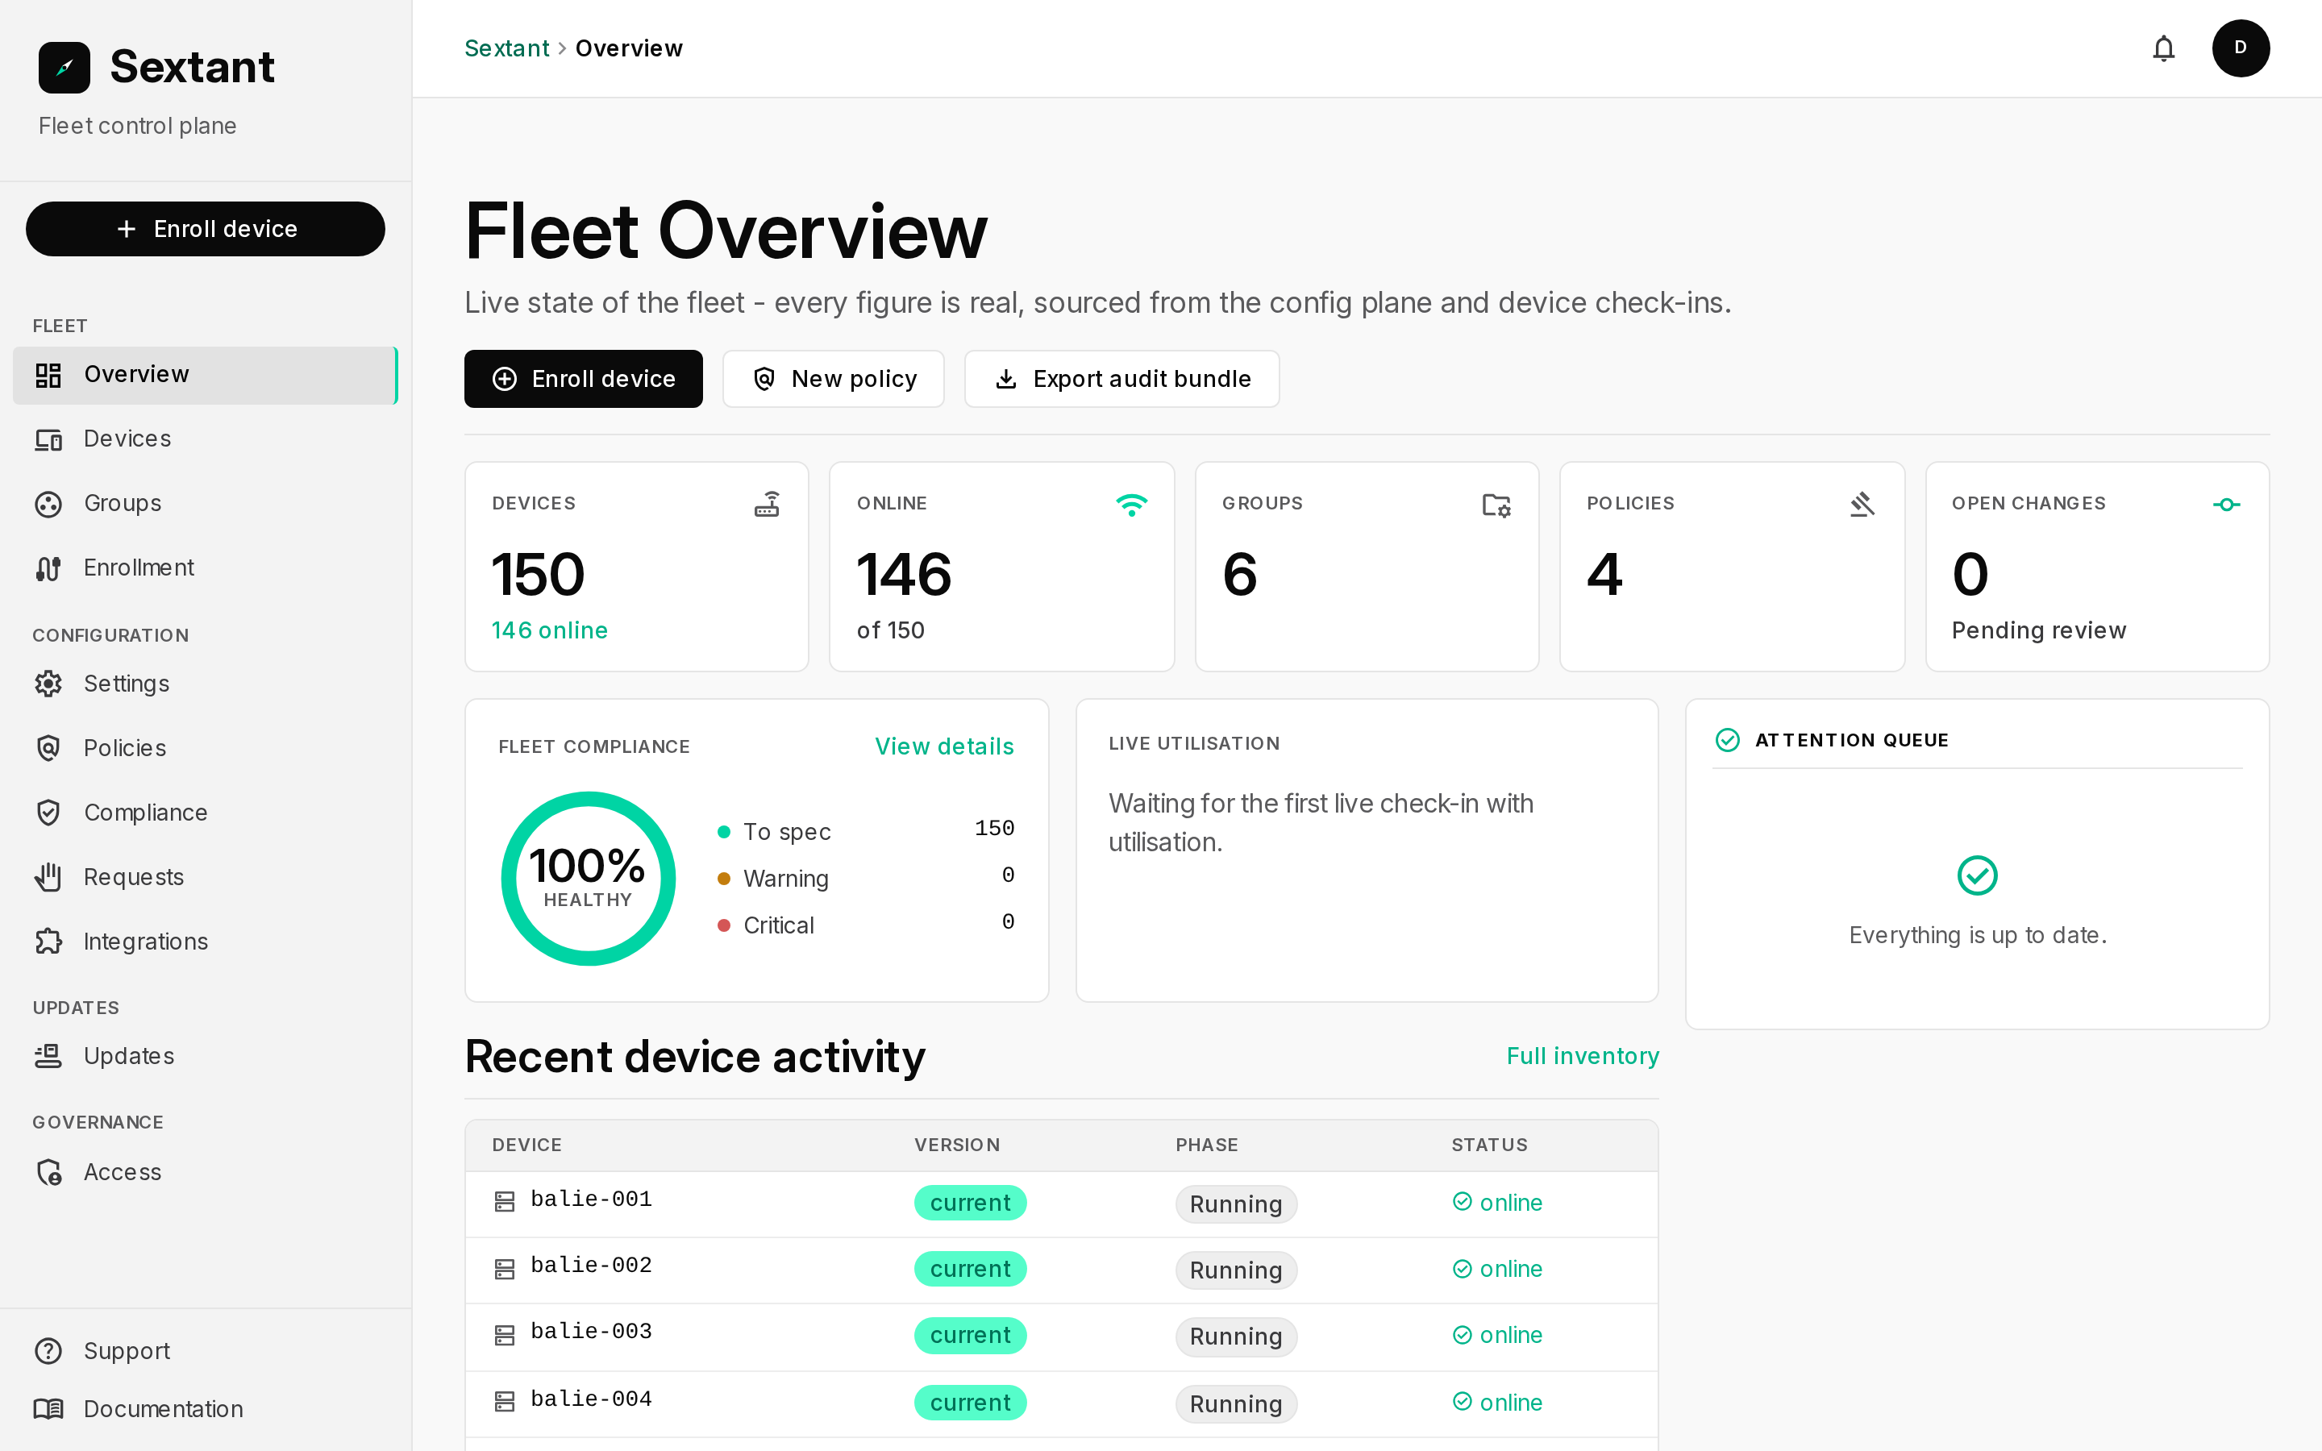
Task: Open Documentation link in sidebar
Action: tap(206, 1407)
